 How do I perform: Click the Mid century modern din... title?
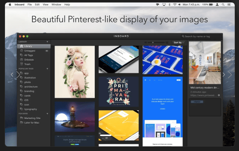205,88
